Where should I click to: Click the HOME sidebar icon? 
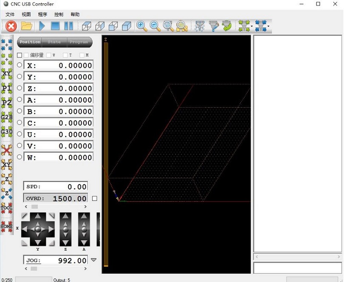[7, 227]
